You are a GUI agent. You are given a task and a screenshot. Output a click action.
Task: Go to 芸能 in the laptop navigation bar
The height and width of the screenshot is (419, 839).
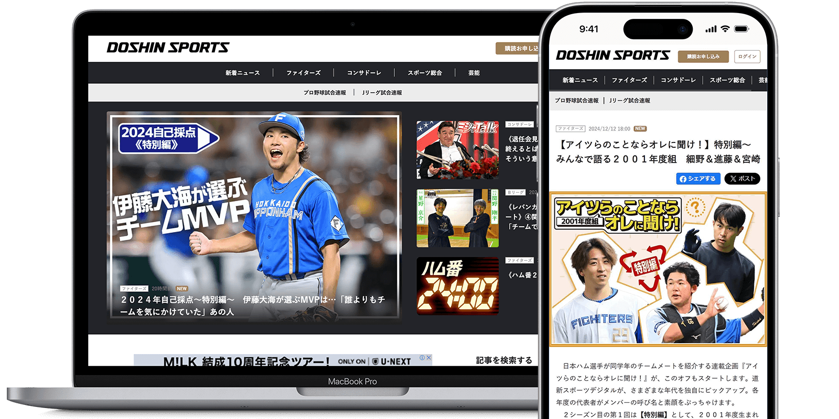[474, 73]
